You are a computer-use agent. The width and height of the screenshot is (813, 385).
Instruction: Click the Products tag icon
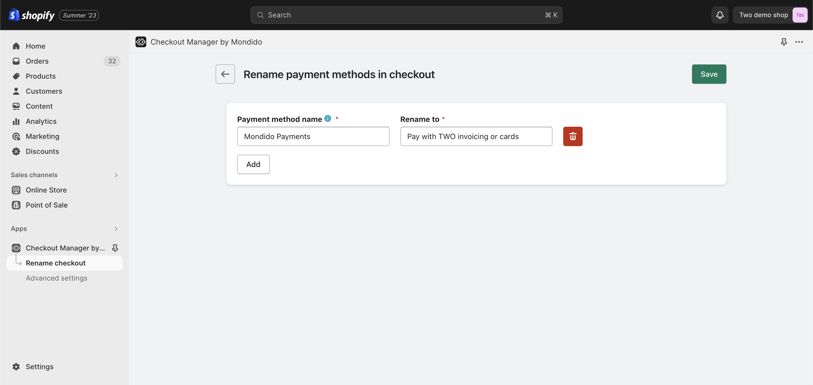click(16, 76)
